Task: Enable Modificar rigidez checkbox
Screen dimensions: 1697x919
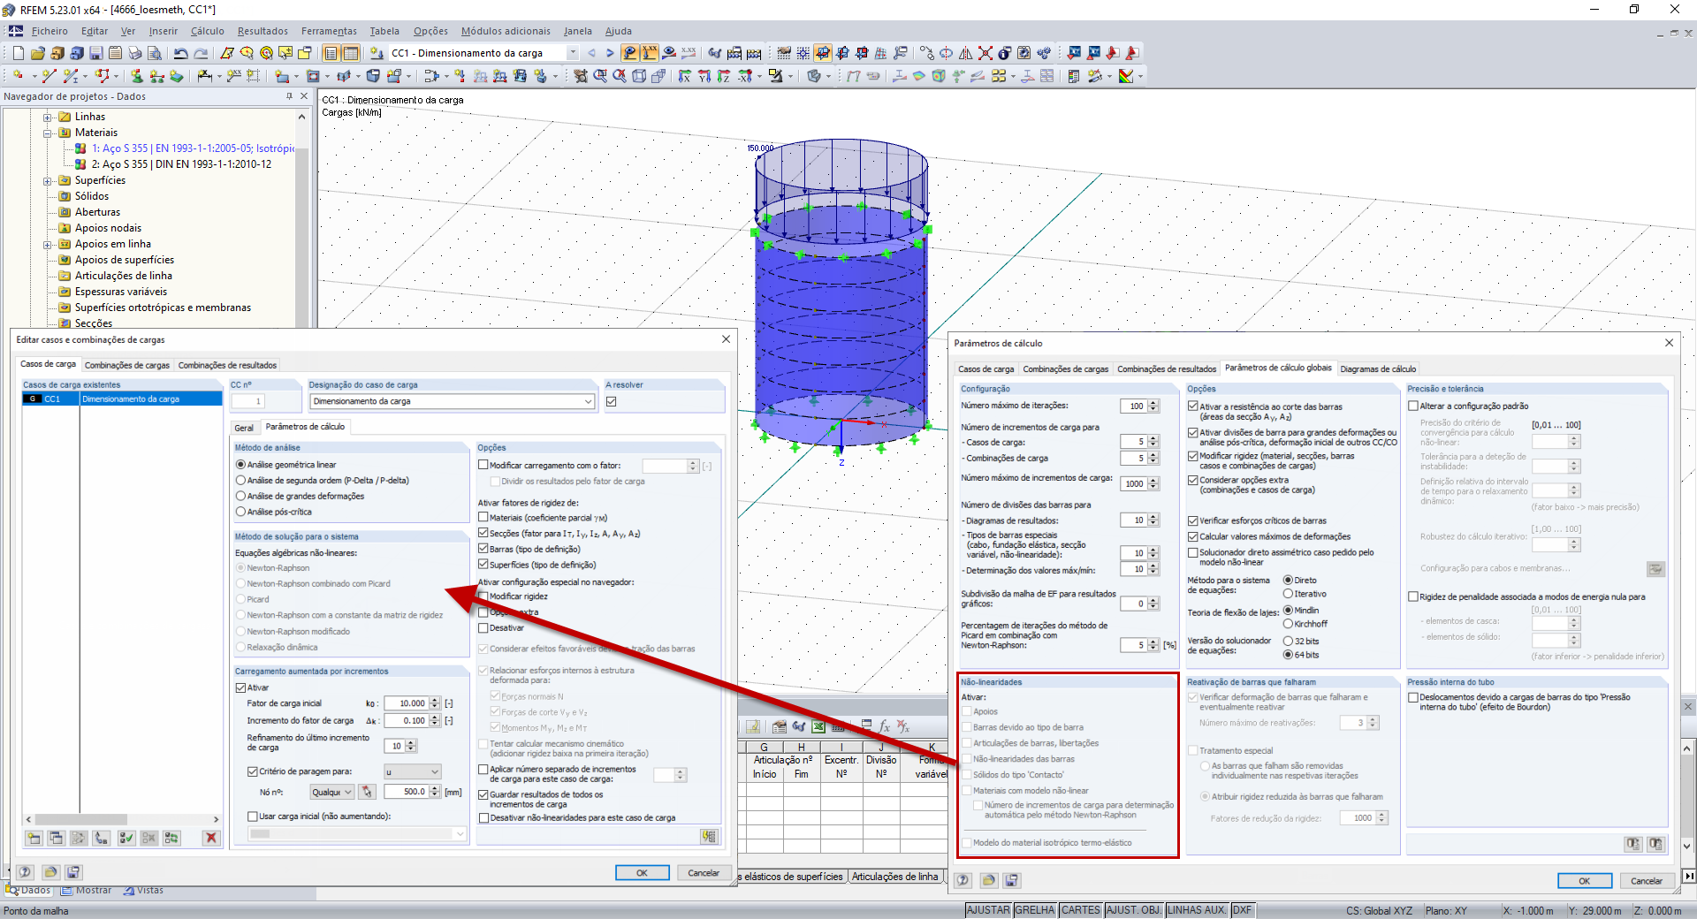Action: (x=483, y=596)
